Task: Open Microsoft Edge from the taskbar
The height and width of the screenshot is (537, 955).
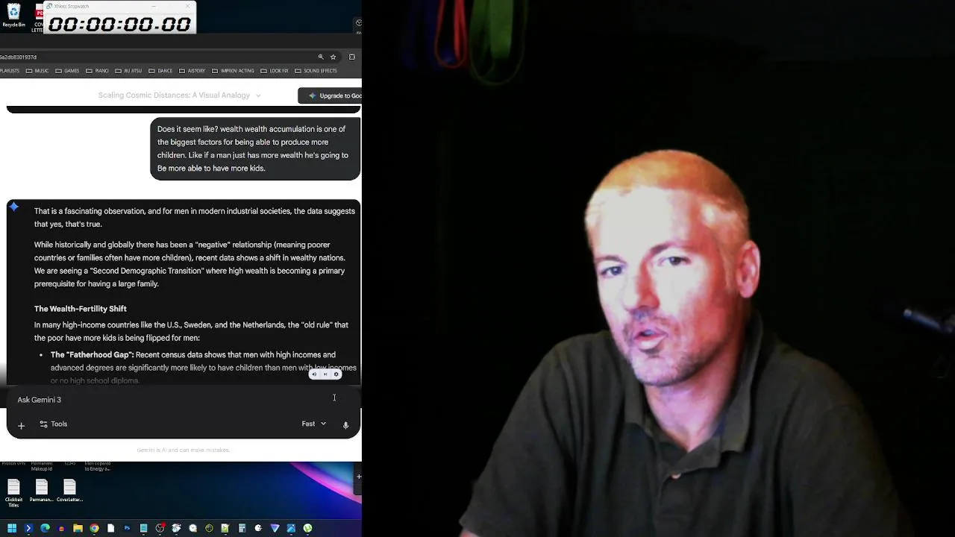Action: (x=45, y=528)
